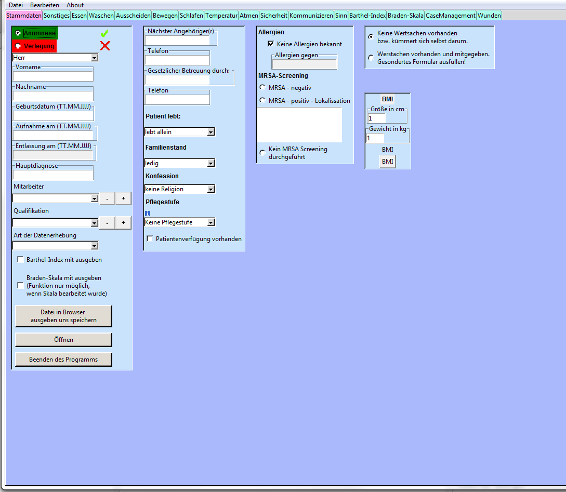Open the lebt allein dropdown
This screenshot has width=566, height=492.
(211, 132)
